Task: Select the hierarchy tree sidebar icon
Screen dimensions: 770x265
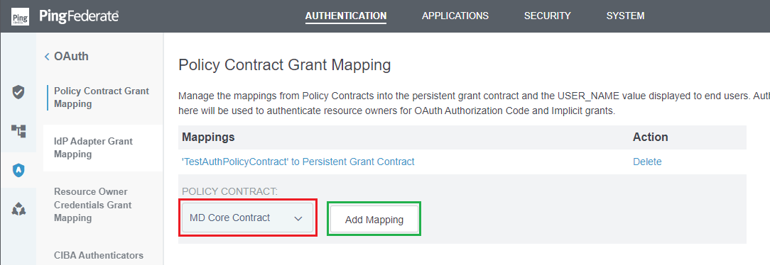Action: [x=18, y=131]
